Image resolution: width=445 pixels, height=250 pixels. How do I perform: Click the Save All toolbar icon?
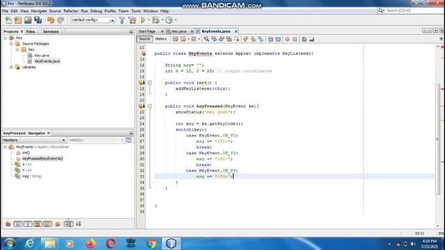38,20
